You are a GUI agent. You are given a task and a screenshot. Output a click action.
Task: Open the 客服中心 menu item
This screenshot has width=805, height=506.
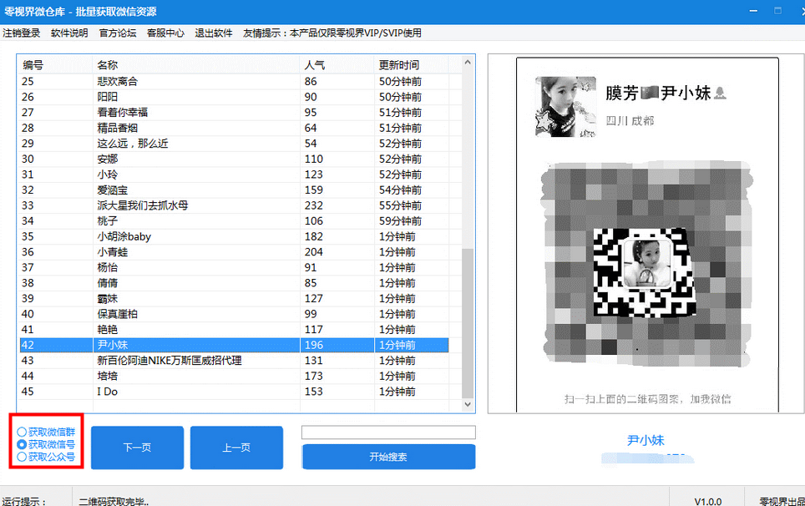(x=165, y=33)
